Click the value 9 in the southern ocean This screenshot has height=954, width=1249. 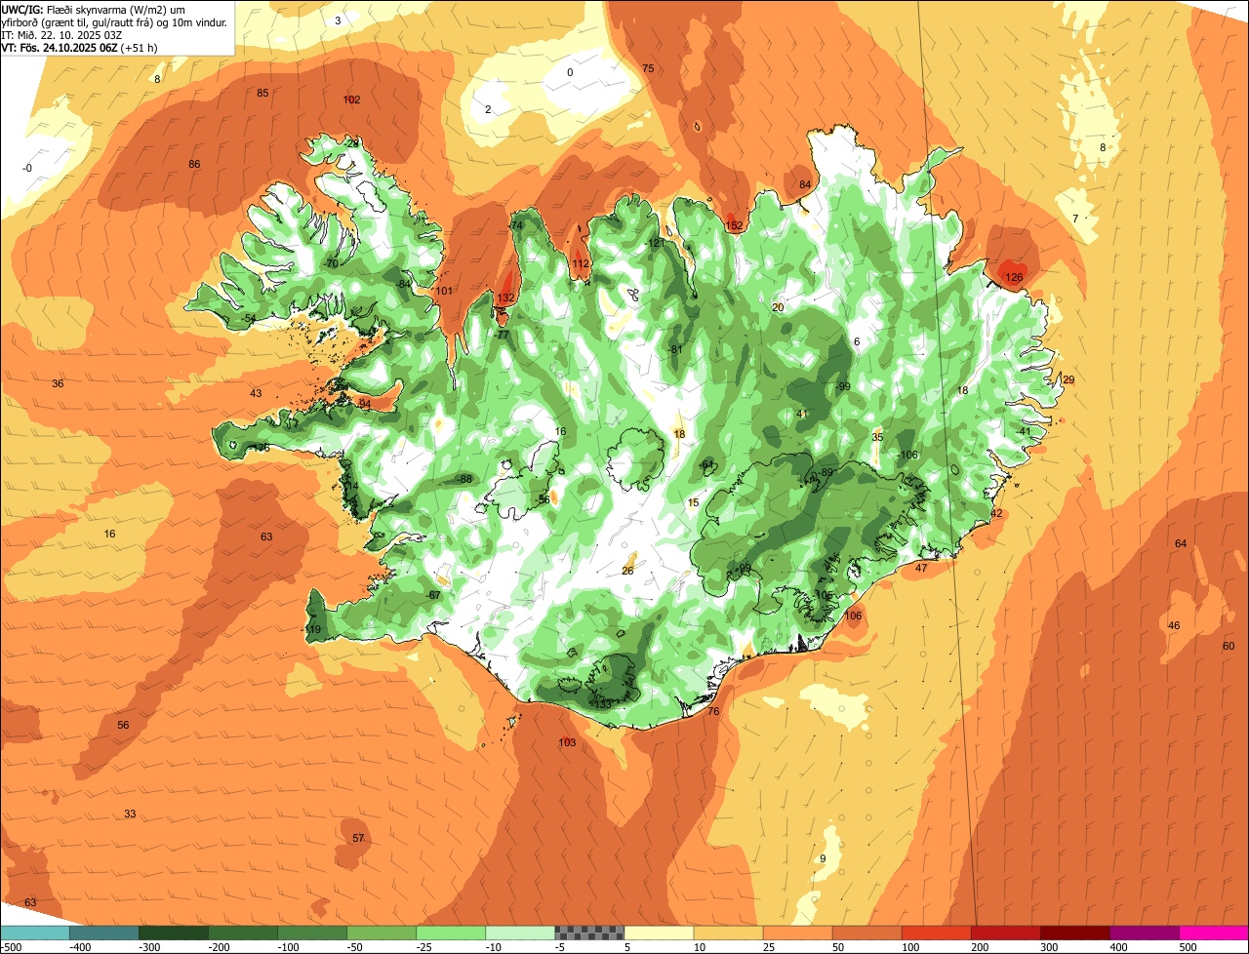(823, 859)
